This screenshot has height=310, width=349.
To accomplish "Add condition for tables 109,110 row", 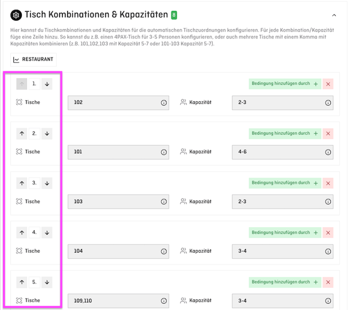I will 285,282.
